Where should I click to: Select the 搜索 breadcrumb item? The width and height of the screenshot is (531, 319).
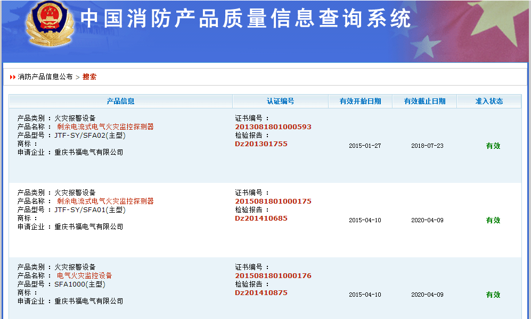(x=89, y=77)
